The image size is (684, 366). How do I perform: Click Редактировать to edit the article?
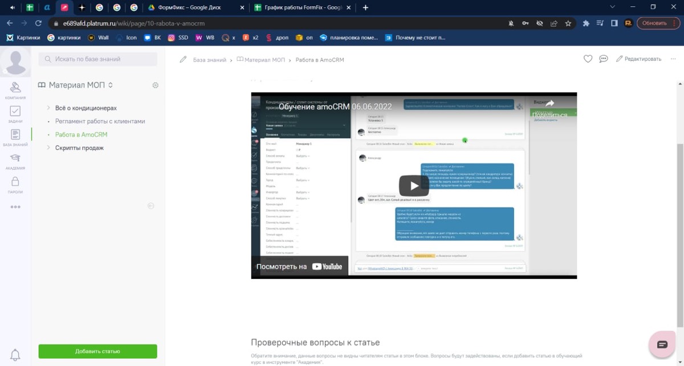point(638,59)
